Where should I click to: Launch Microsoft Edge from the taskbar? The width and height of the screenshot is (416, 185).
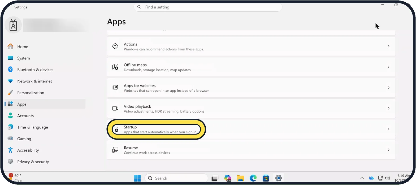(253, 178)
